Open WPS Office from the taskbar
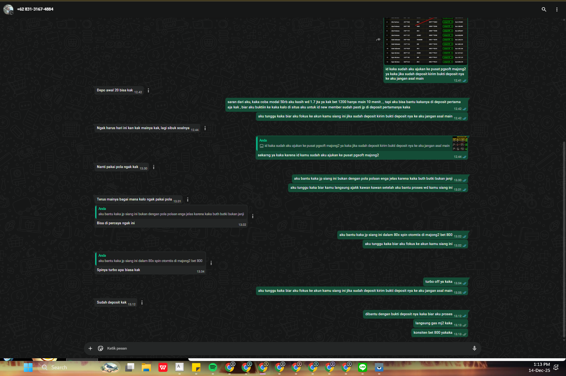The width and height of the screenshot is (566, 376). 163,367
